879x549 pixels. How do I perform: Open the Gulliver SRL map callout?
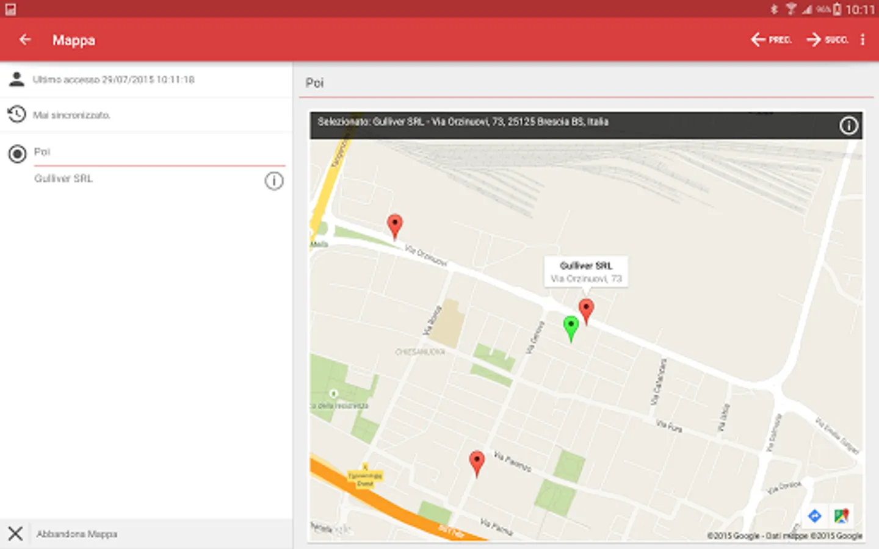(586, 272)
